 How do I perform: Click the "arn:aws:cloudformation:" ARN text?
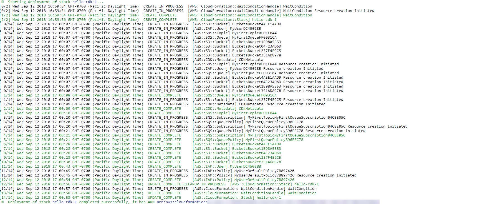pos(182,202)
